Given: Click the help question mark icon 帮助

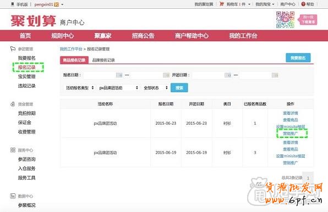Looking at the screenshot, I should (x=303, y=4).
